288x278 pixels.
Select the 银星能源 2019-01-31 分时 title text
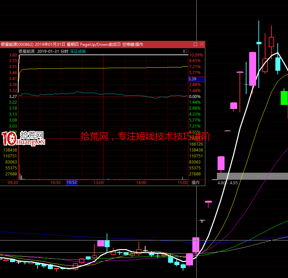coord(44,51)
